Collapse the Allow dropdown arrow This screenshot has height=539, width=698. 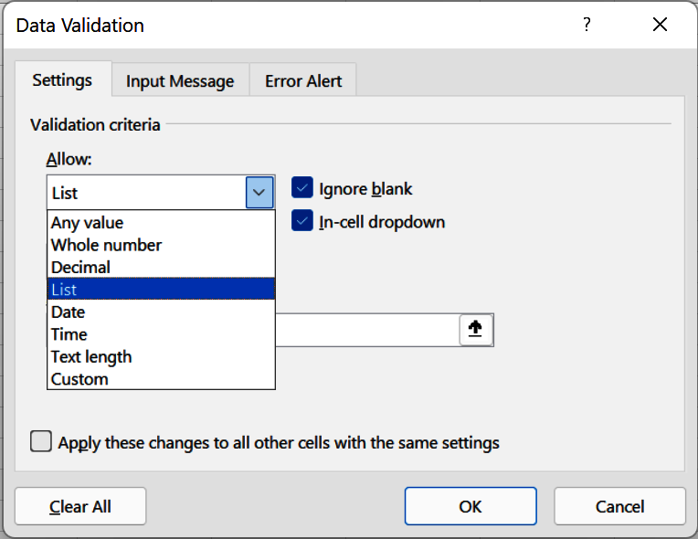click(x=259, y=193)
